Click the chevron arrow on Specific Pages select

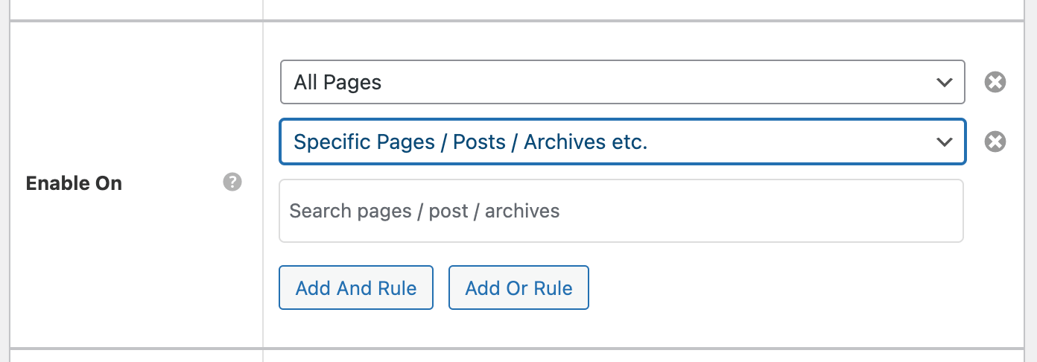945,142
